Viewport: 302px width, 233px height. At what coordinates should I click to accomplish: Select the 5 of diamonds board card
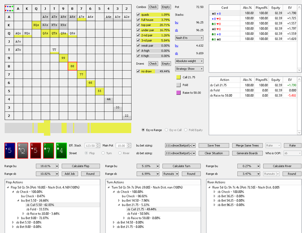point(10,150)
